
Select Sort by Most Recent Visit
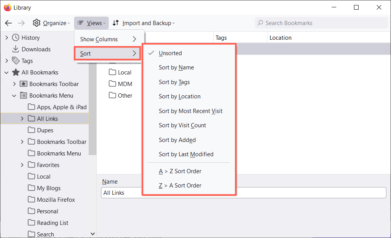tap(190, 111)
